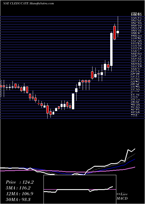Click inside the MACD inset panel

pos(80,189)
